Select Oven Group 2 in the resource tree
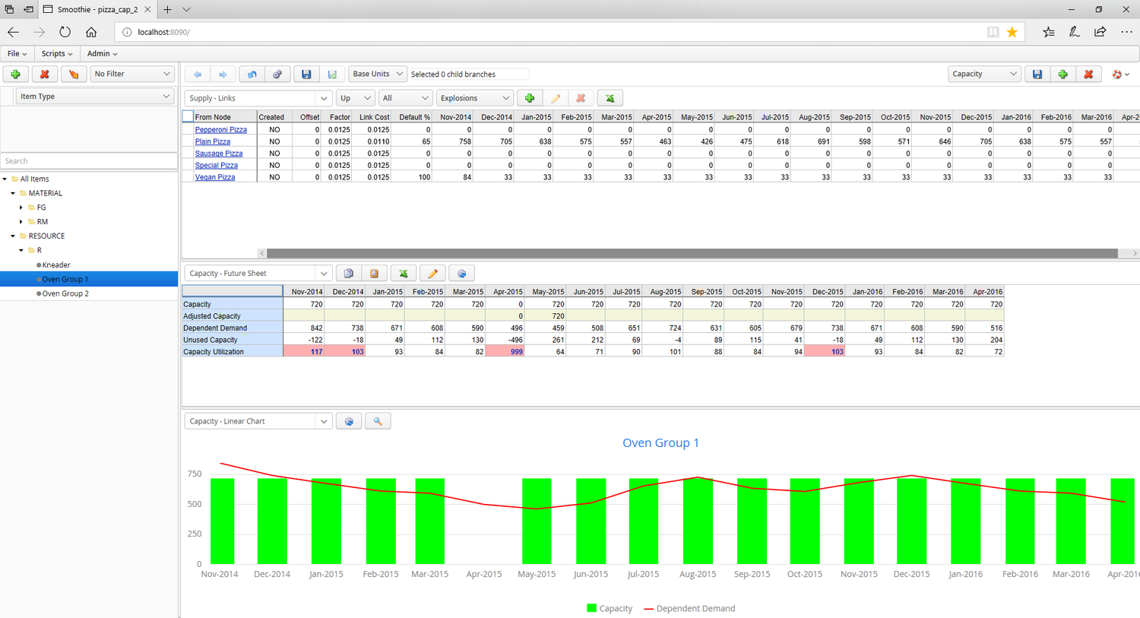 click(67, 293)
